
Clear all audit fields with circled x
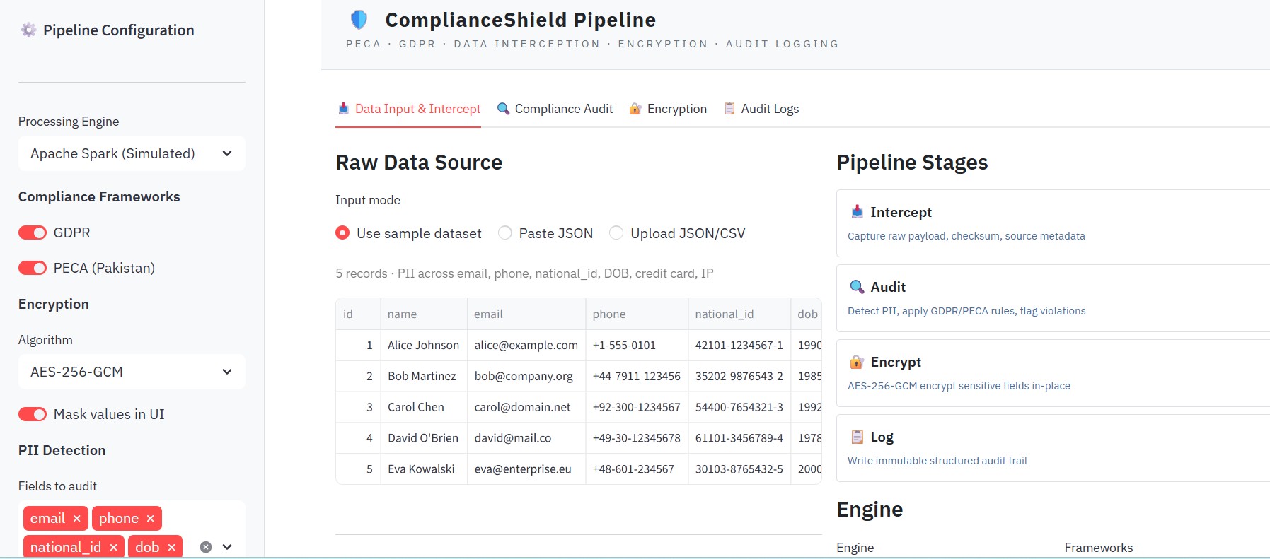click(x=206, y=547)
